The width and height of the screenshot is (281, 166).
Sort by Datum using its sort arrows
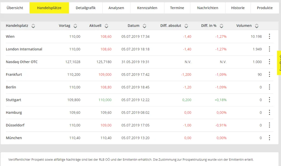pyautogui.click(x=144, y=26)
